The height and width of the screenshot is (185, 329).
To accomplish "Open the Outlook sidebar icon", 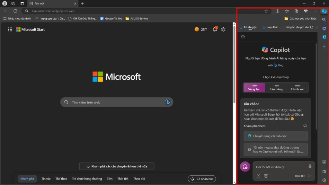I will click(324, 37).
